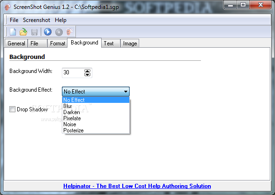
Task: Open the File menu
Action: tap(14, 20)
